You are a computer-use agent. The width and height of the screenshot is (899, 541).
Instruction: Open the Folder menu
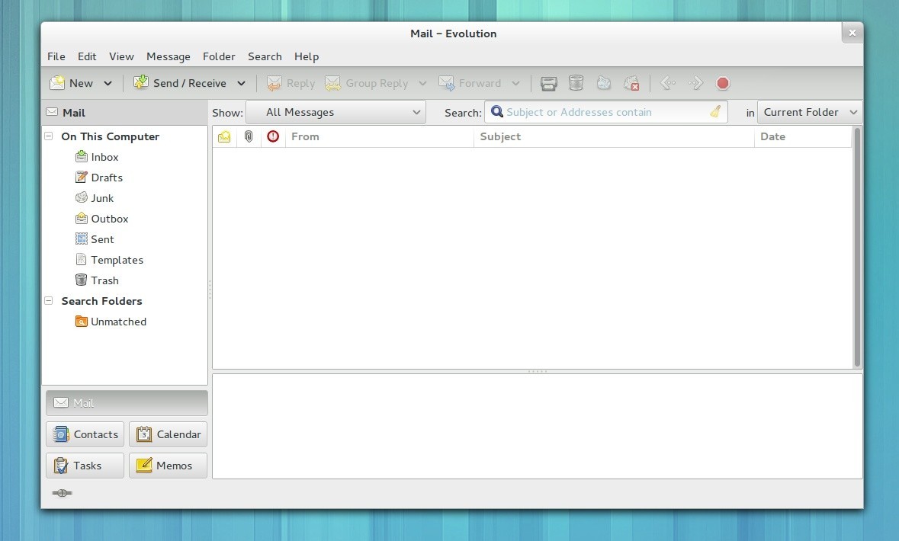click(x=219, y=56)
